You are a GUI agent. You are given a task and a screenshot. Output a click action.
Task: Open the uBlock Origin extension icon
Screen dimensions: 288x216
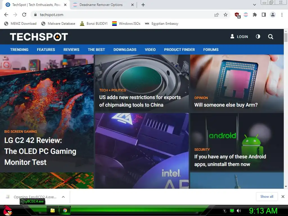[237, 15]
